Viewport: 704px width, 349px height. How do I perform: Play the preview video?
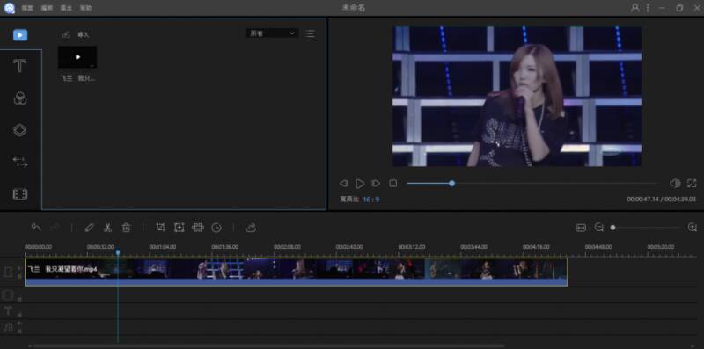(360, 184)
